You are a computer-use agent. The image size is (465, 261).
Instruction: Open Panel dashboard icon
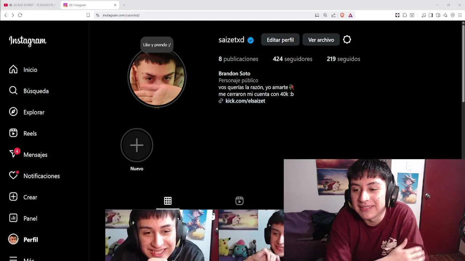pyautogui.click(x=13, y=218)
